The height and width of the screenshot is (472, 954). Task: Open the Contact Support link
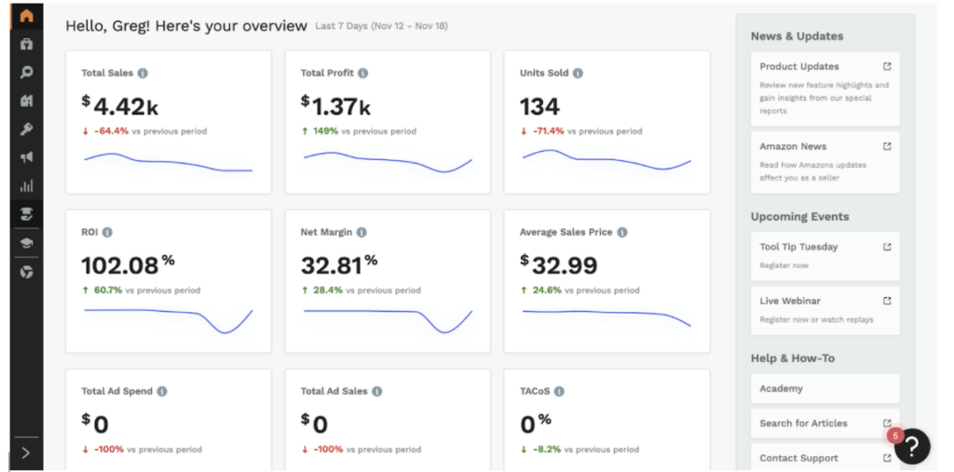pyautogui.click(x=825, y=457)
